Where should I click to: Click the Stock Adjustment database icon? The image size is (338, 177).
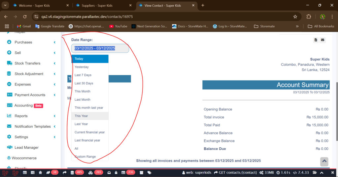(x=9, y=74)
